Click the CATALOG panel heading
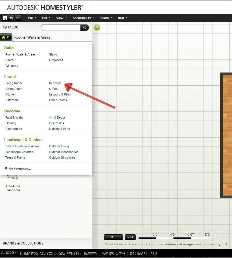Viewport: 232px width, 258px height. (x=10, y=27)
